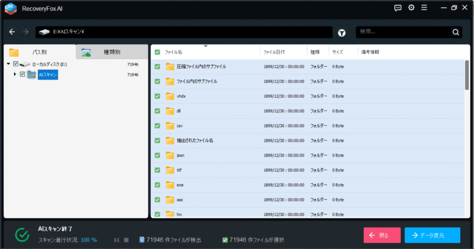The image size is (474, 249).
Task: Uncheck the ローカルディスク (E:) tree checkbox
Action: click(x=16, y=64)
